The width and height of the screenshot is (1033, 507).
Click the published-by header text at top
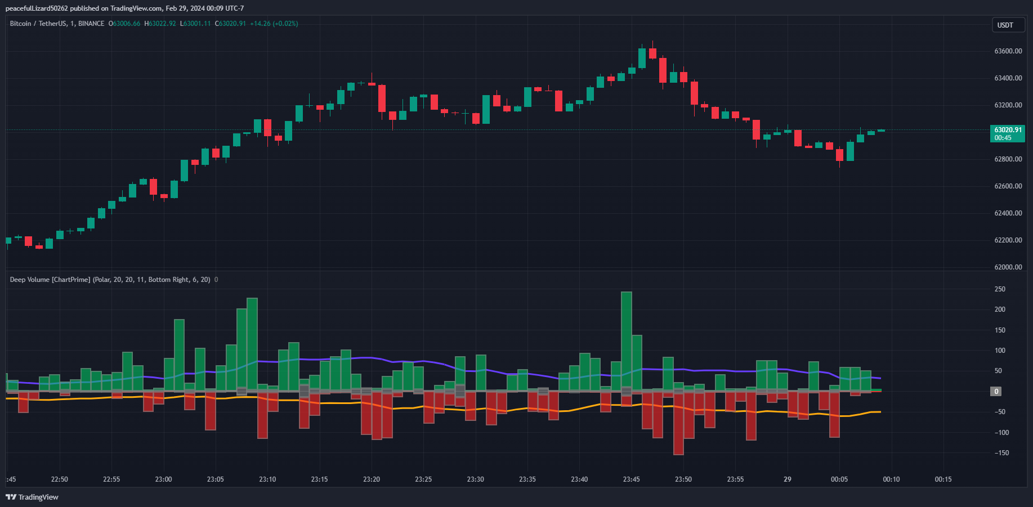point(124,8)
